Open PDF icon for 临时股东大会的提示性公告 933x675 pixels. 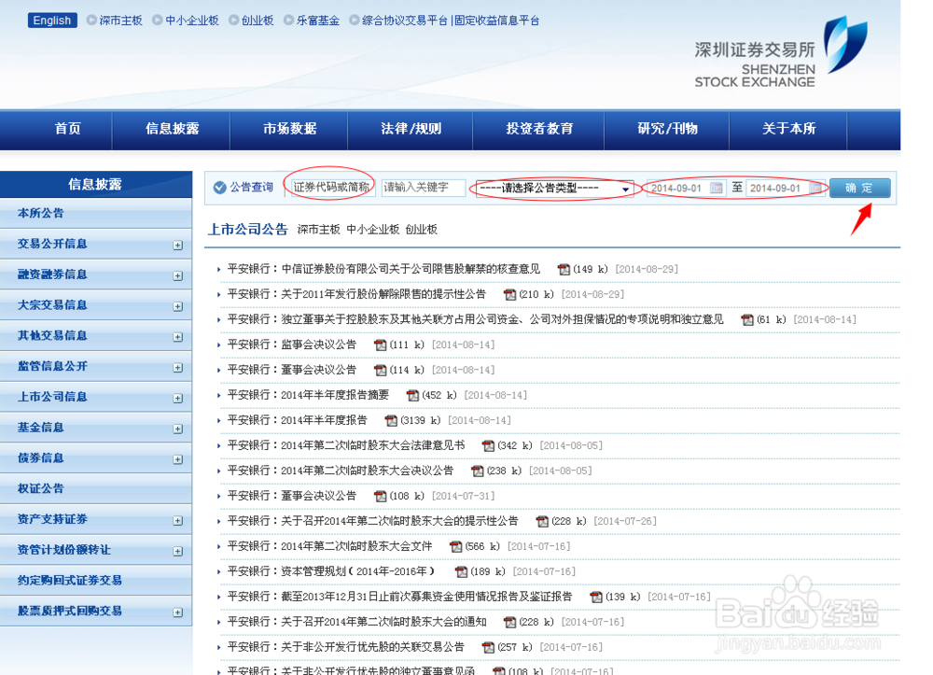[542, 522]
